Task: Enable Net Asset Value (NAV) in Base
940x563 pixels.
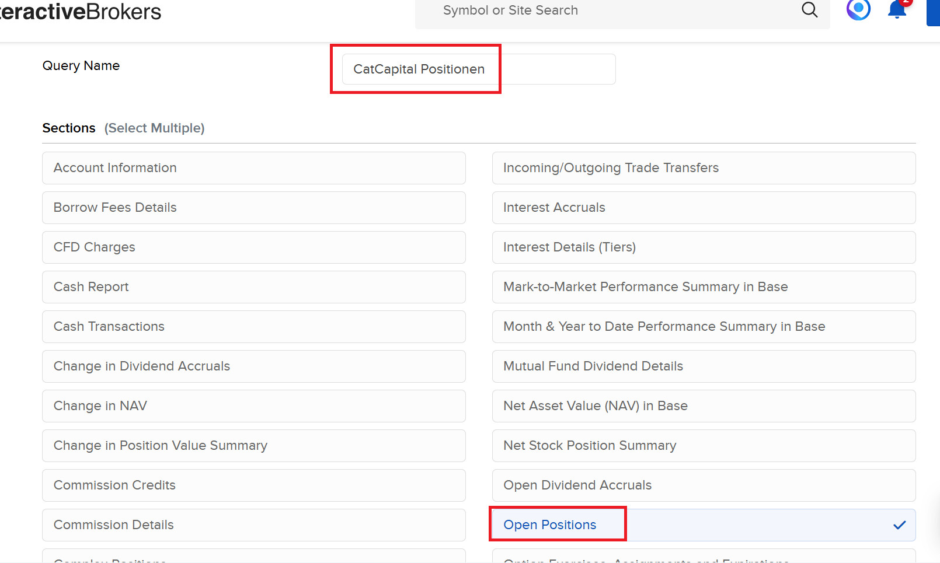Action: (x=704, y=406)
